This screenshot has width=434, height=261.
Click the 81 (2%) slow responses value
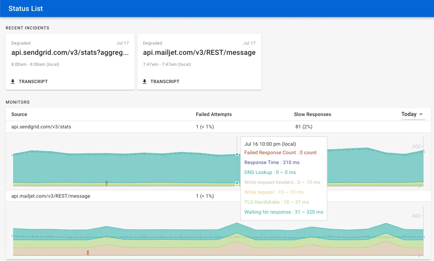point(304,126)
